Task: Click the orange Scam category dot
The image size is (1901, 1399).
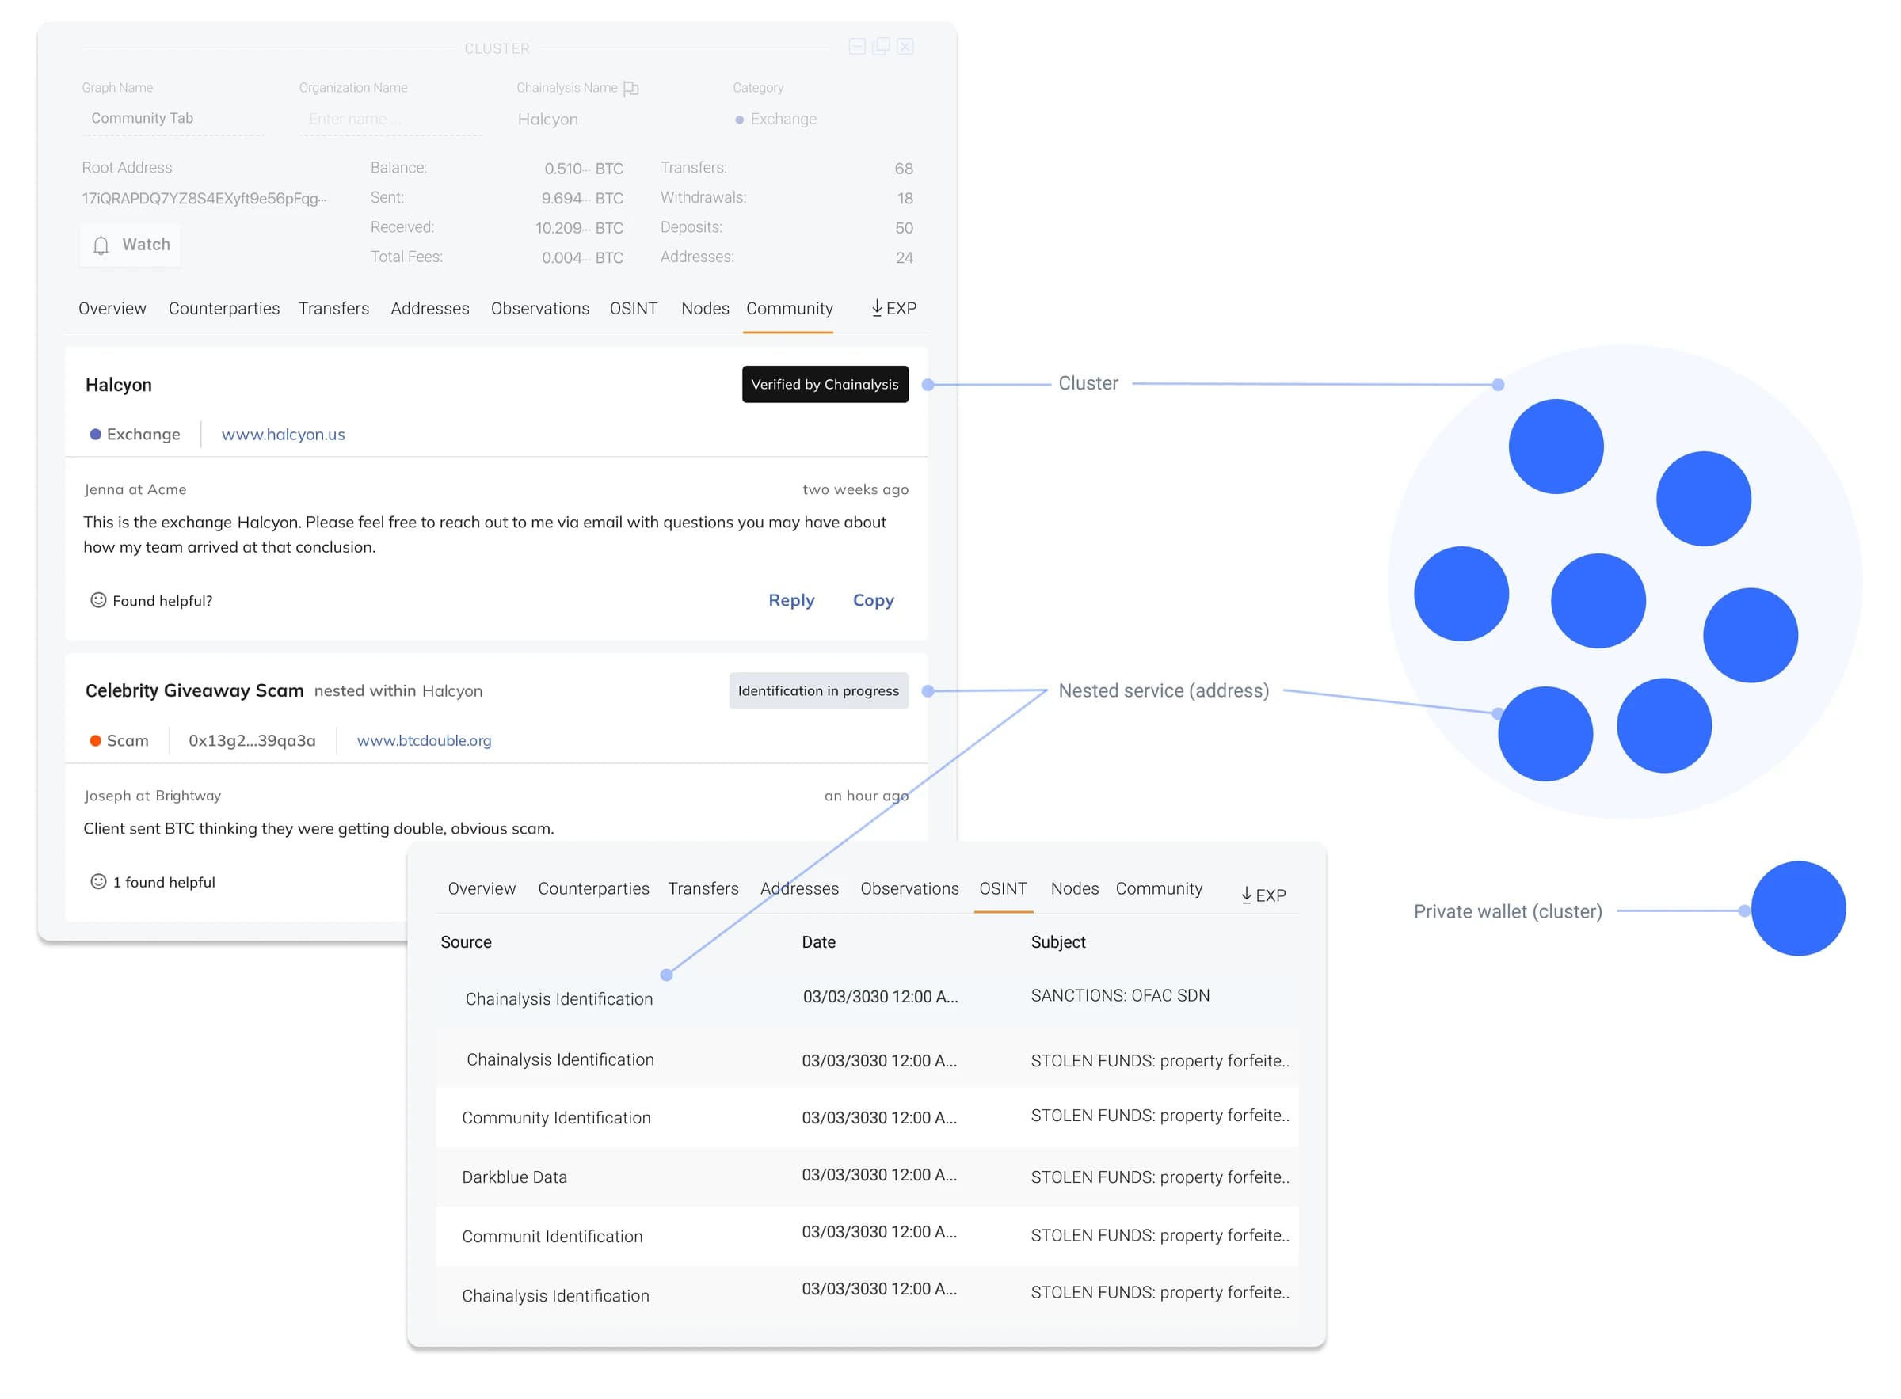Action: [96, 741]
